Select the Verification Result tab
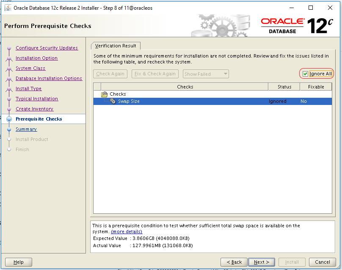 coord(116,46)
